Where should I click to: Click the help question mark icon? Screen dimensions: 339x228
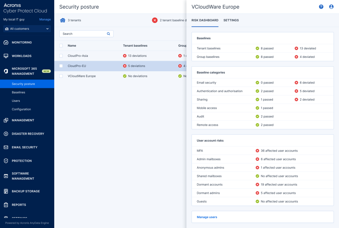point(321,7)
